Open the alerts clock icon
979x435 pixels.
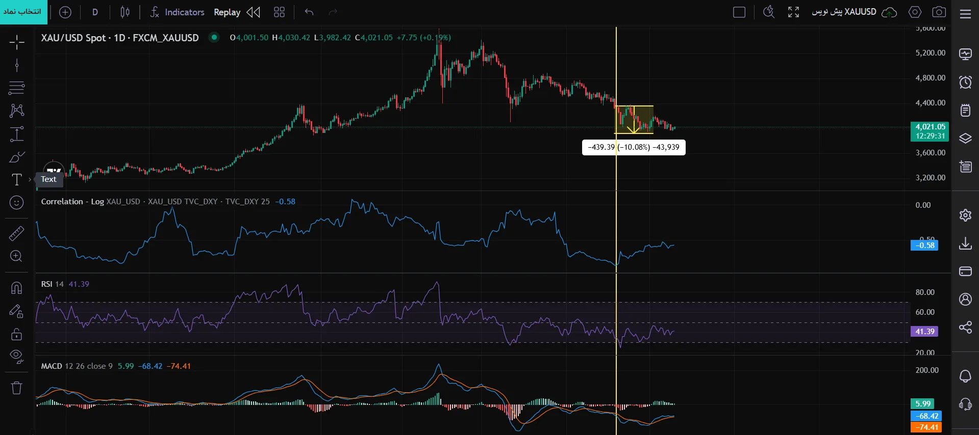(x=965, y=82)
